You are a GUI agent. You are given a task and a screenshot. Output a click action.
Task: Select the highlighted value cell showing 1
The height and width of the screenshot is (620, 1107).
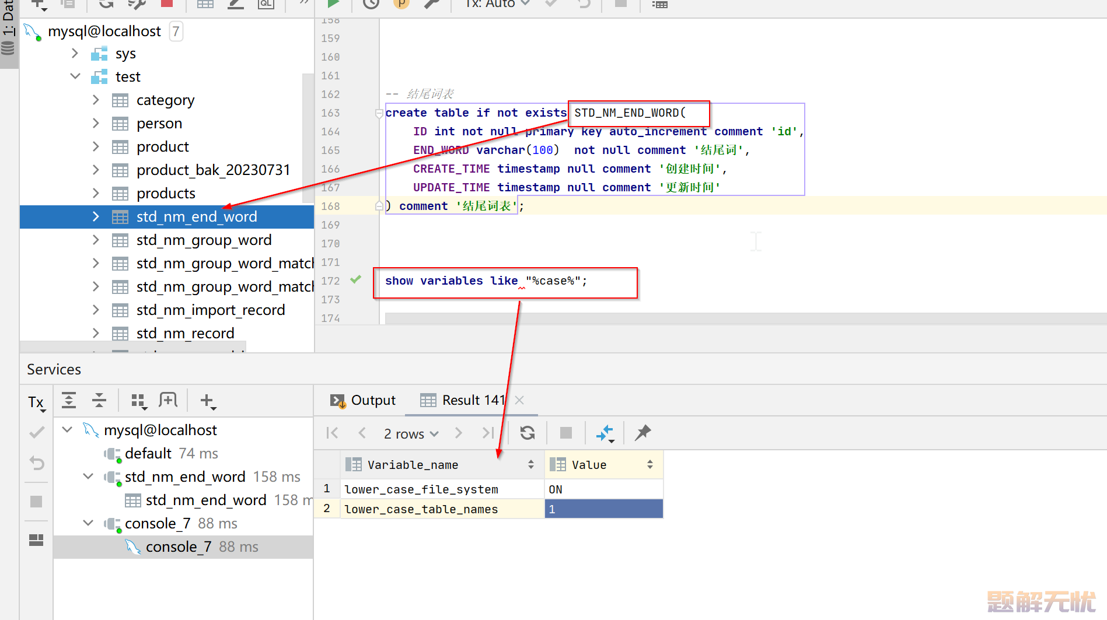pyautogui.click(x=604, y=509)
